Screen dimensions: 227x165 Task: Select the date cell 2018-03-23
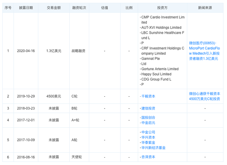(x=26, y=108)
